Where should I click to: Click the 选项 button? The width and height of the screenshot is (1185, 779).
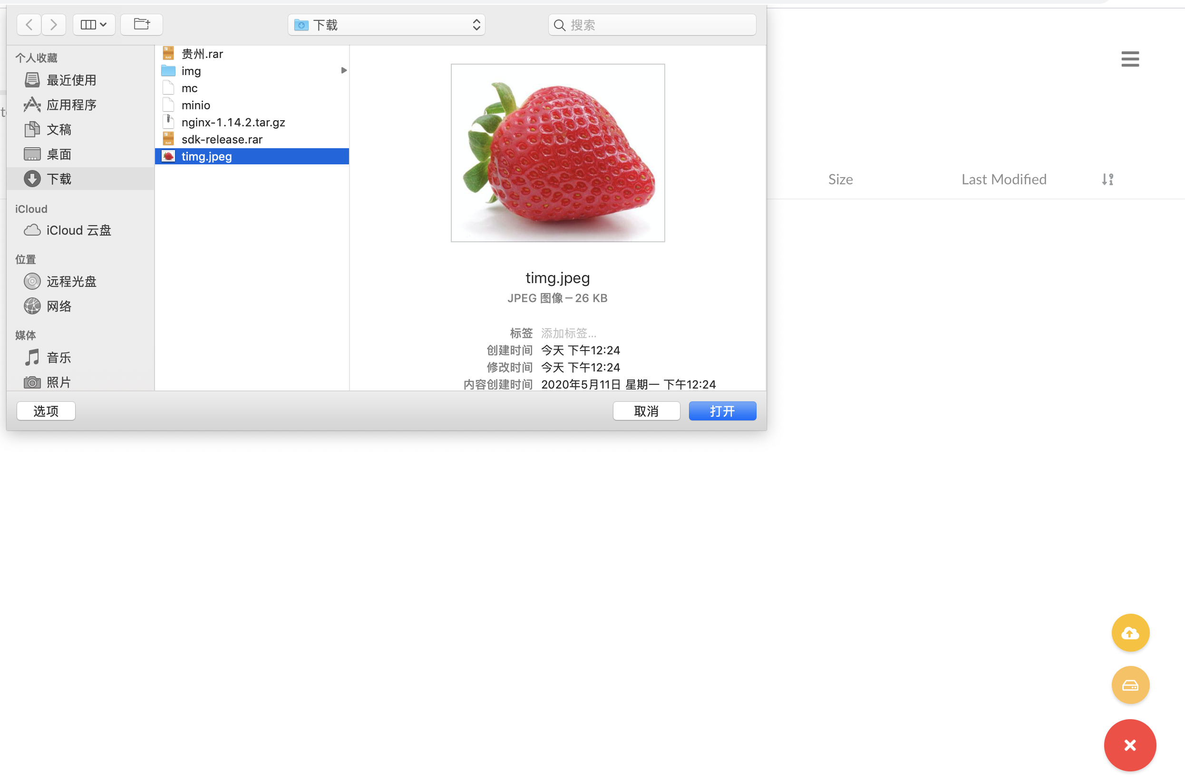(x=46, y=411)
